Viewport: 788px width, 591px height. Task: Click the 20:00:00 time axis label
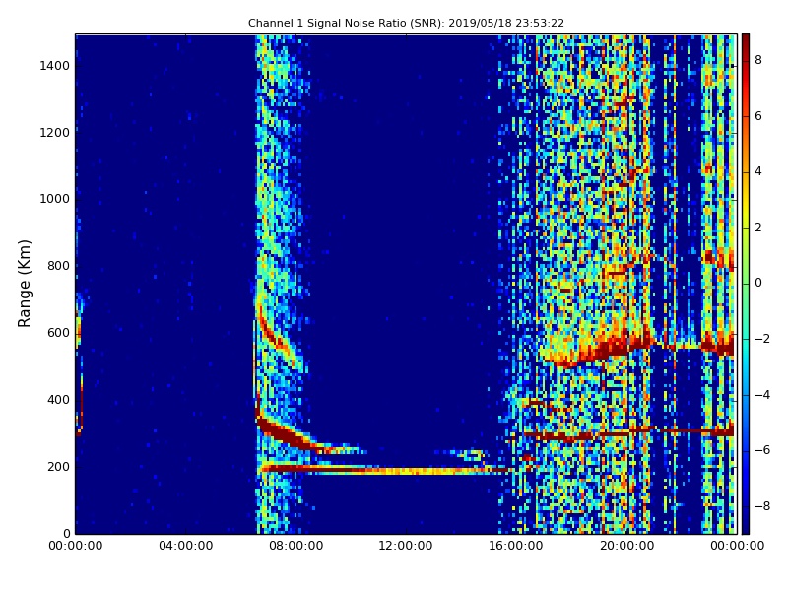pos(626,546)
